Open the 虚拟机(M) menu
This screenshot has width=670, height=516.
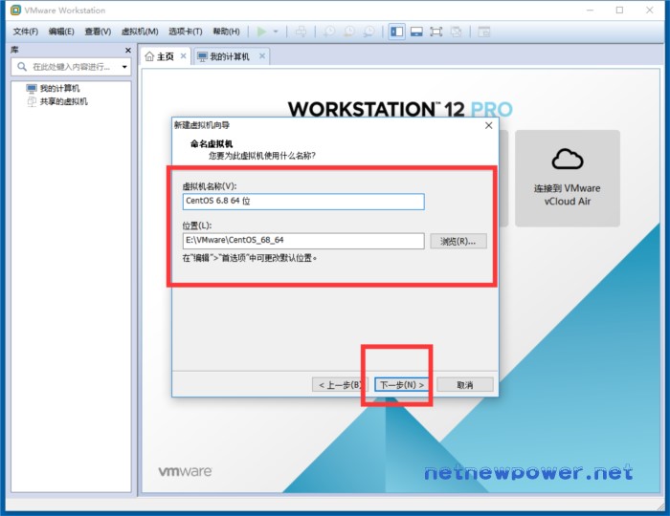pyautogui.click(x=140, y=32)
